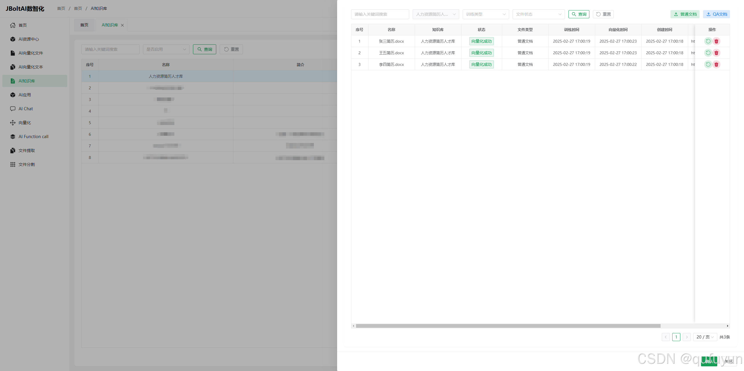Viewport: 744px width, 371px height.
Task: Click retrain icon for 张三简历.docx
Action: click(708, 41)
